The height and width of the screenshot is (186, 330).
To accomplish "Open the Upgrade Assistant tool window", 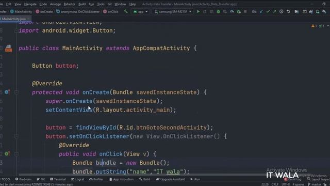I will tap(170, 179).
